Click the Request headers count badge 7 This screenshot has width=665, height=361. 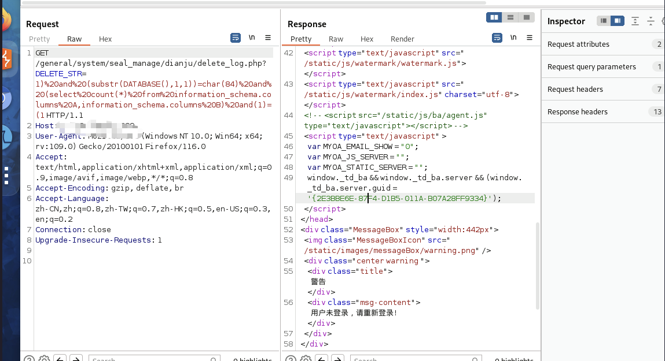point(659,90)
